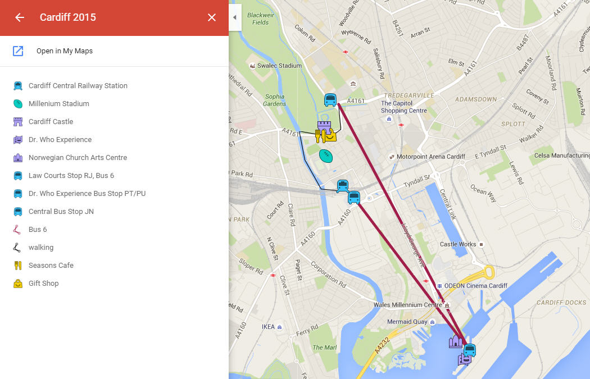Click the walking path icon in the list
This screenshot has width=590, height=379.
click(17, 248)
